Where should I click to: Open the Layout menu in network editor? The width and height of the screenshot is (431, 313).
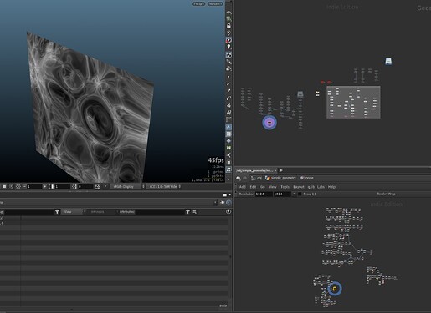pos(299,187)
